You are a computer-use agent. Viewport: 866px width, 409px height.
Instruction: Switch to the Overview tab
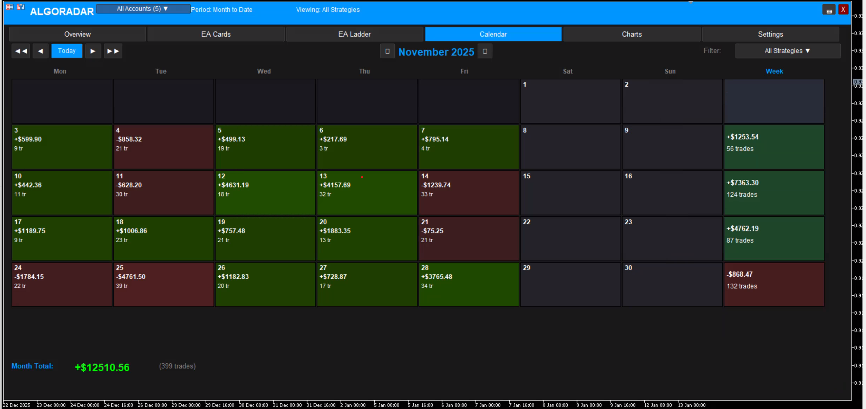coord(77,34)
